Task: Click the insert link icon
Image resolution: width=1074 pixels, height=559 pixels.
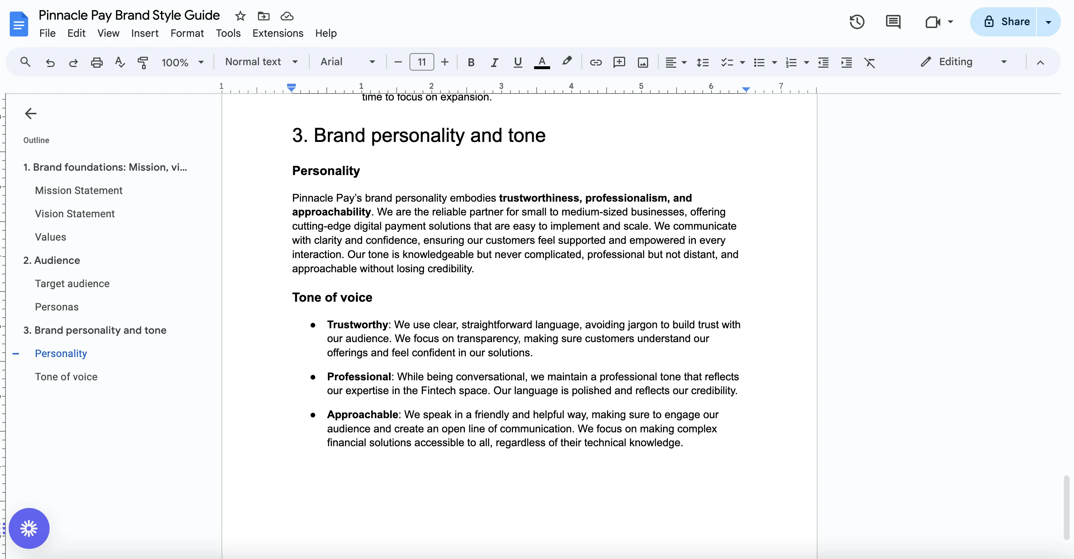Action: tap(595, 63)
